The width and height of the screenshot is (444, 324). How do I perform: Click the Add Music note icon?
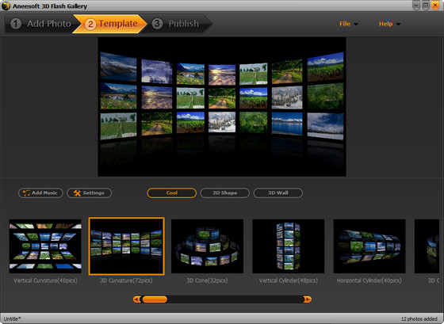click(x=26, y=193)
